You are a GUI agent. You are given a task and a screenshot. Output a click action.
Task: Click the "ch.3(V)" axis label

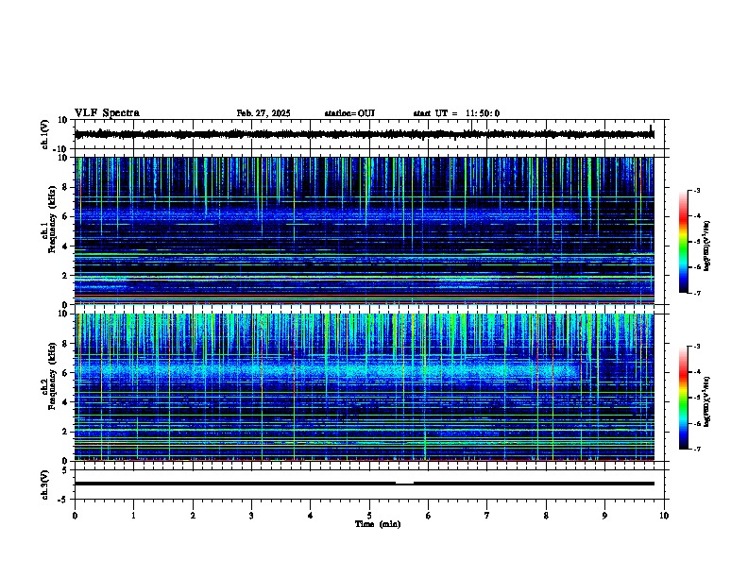coord(44,484)
